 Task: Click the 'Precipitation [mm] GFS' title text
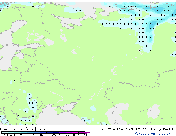22,129
